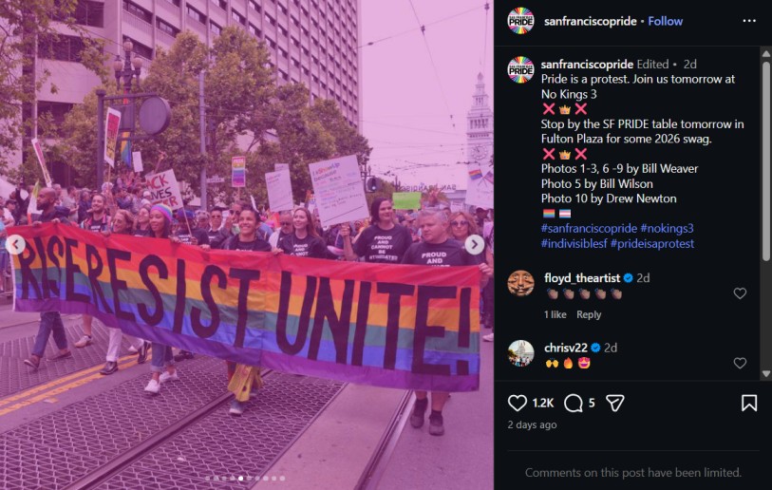Open comments via speech bubble icon
This screenshot has width=772, height=490.
(x=574, y=403)
